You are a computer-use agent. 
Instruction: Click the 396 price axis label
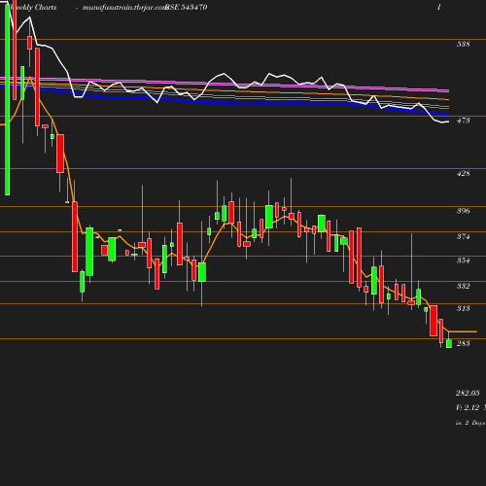pyautogui.click(x=463, y=211)
